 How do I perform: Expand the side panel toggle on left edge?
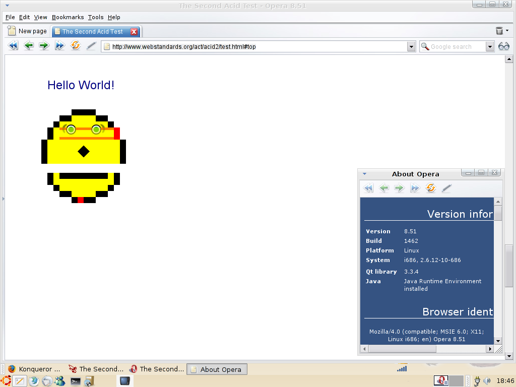point(4,199)
